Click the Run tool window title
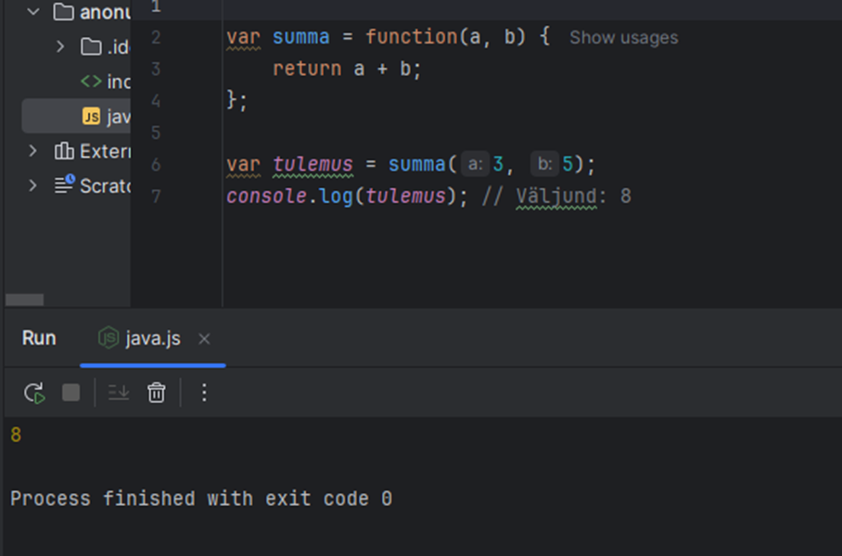This screenshot has height=556, width=842. click(39, 339)
